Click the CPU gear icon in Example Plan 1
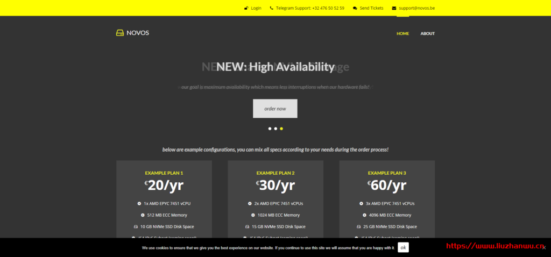Screen dimensions: 551x257 tap(139, 204)
